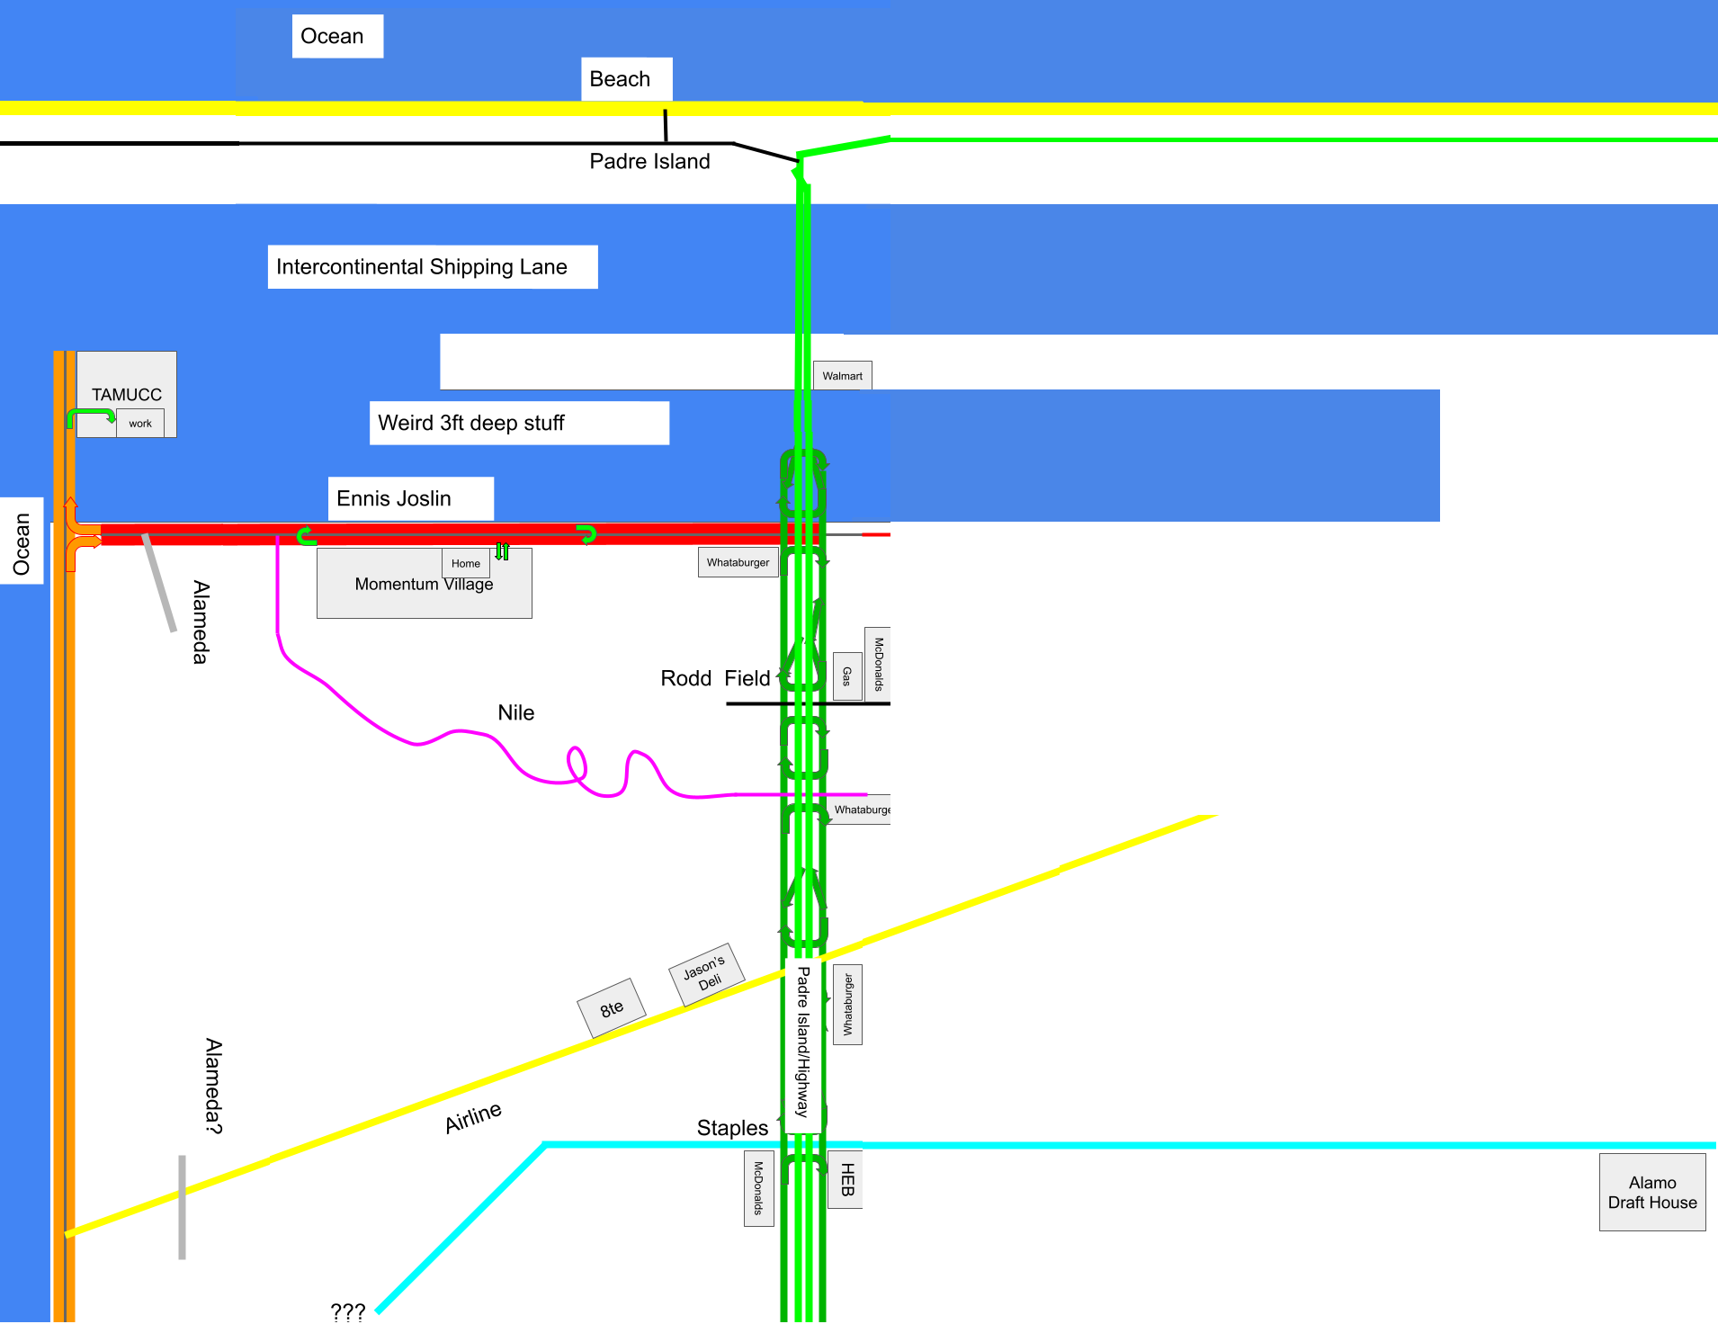Select the Walmart box
Viewport: 1718px width, 1324px height.
click(x=842, y=376)
